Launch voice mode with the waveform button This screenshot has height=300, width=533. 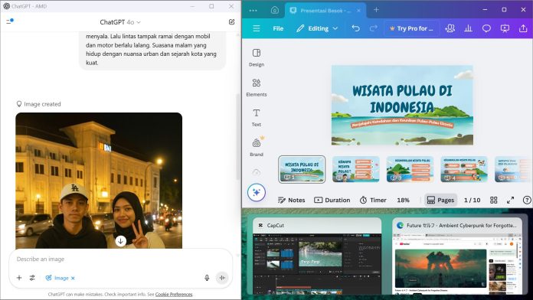222,278
